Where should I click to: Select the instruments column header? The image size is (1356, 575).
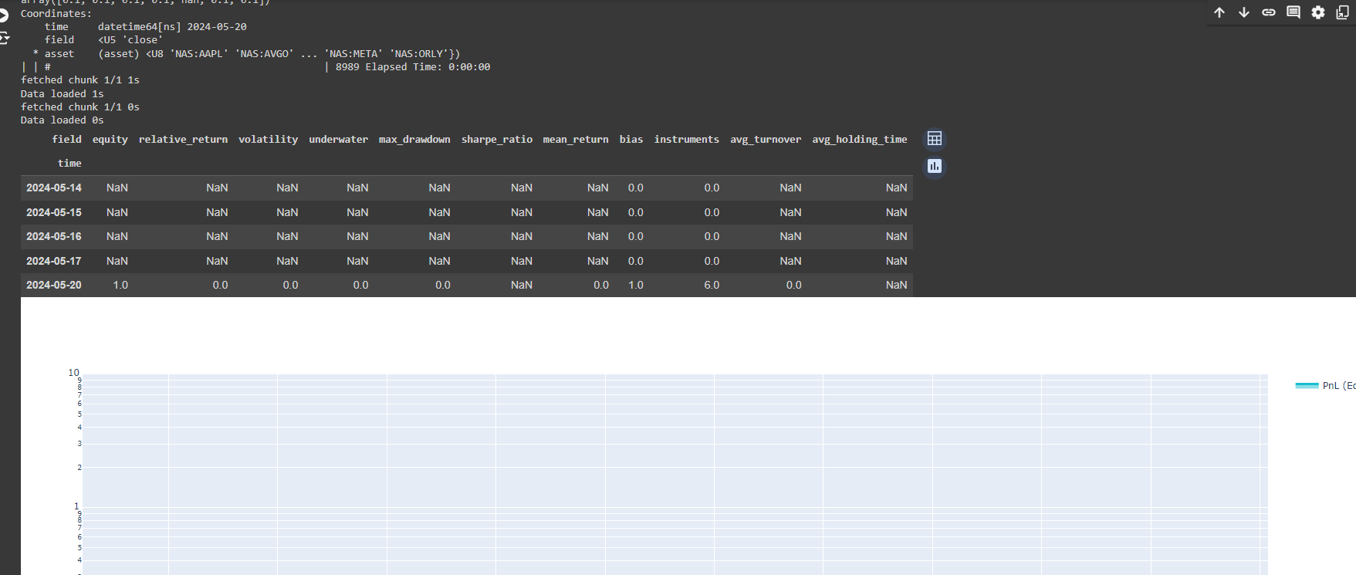point(687,140)
